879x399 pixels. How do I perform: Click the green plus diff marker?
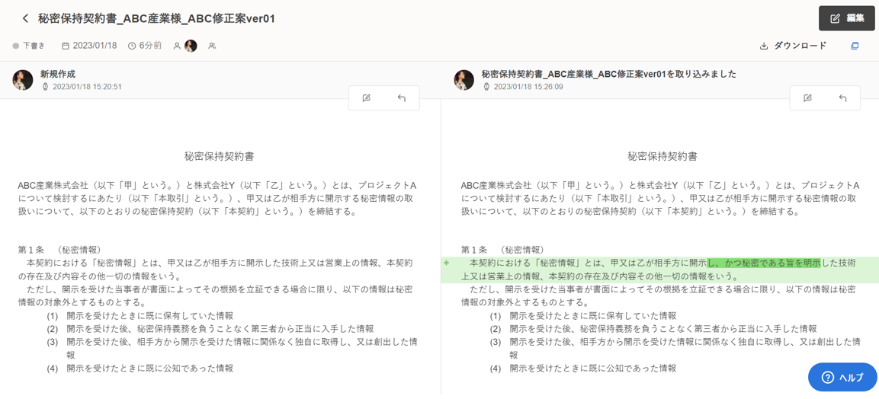[x=447, y=263]
